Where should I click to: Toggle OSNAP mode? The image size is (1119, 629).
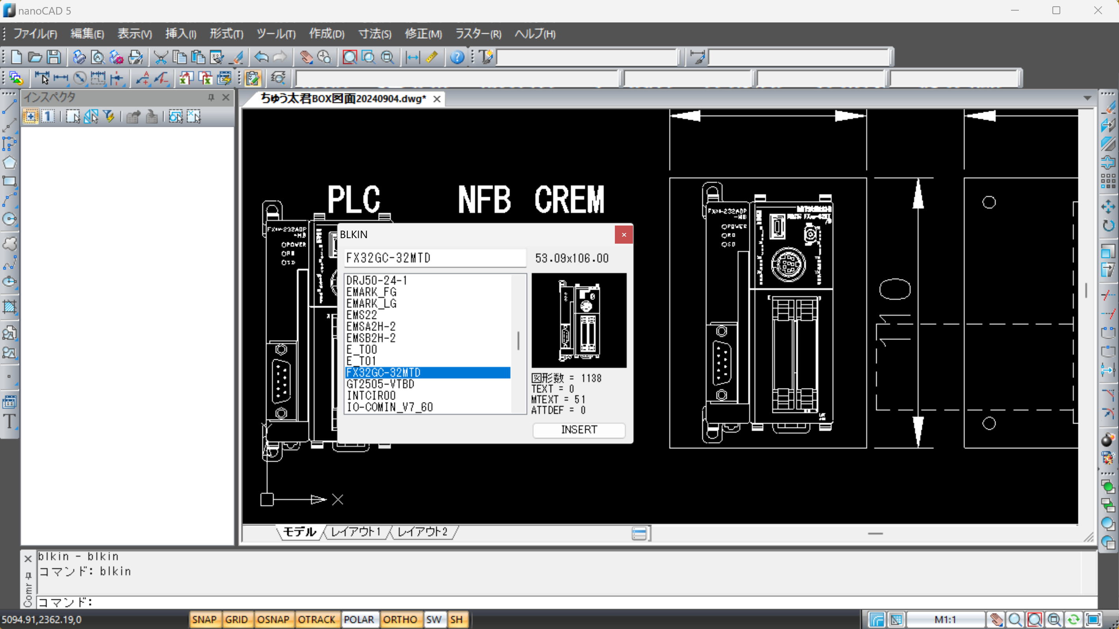273,620
